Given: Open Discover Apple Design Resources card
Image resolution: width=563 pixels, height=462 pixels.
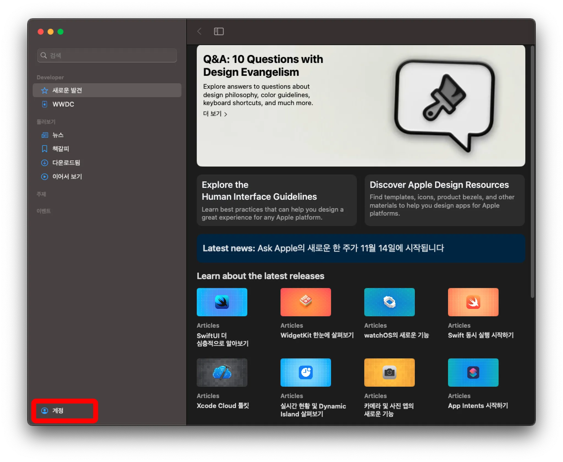Looking at the screenshot, I should tap(444, 200).
